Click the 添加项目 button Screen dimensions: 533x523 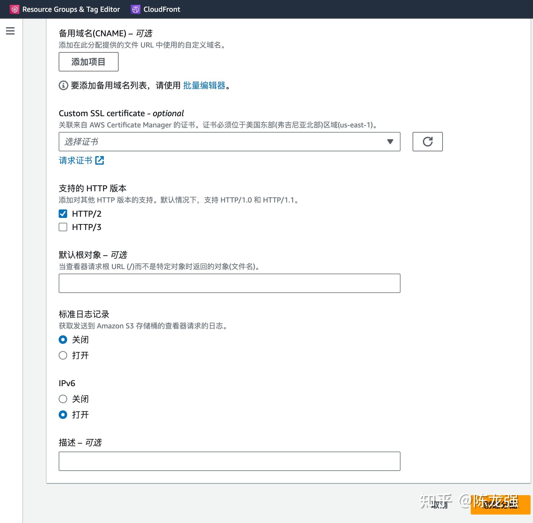[88, 61]
